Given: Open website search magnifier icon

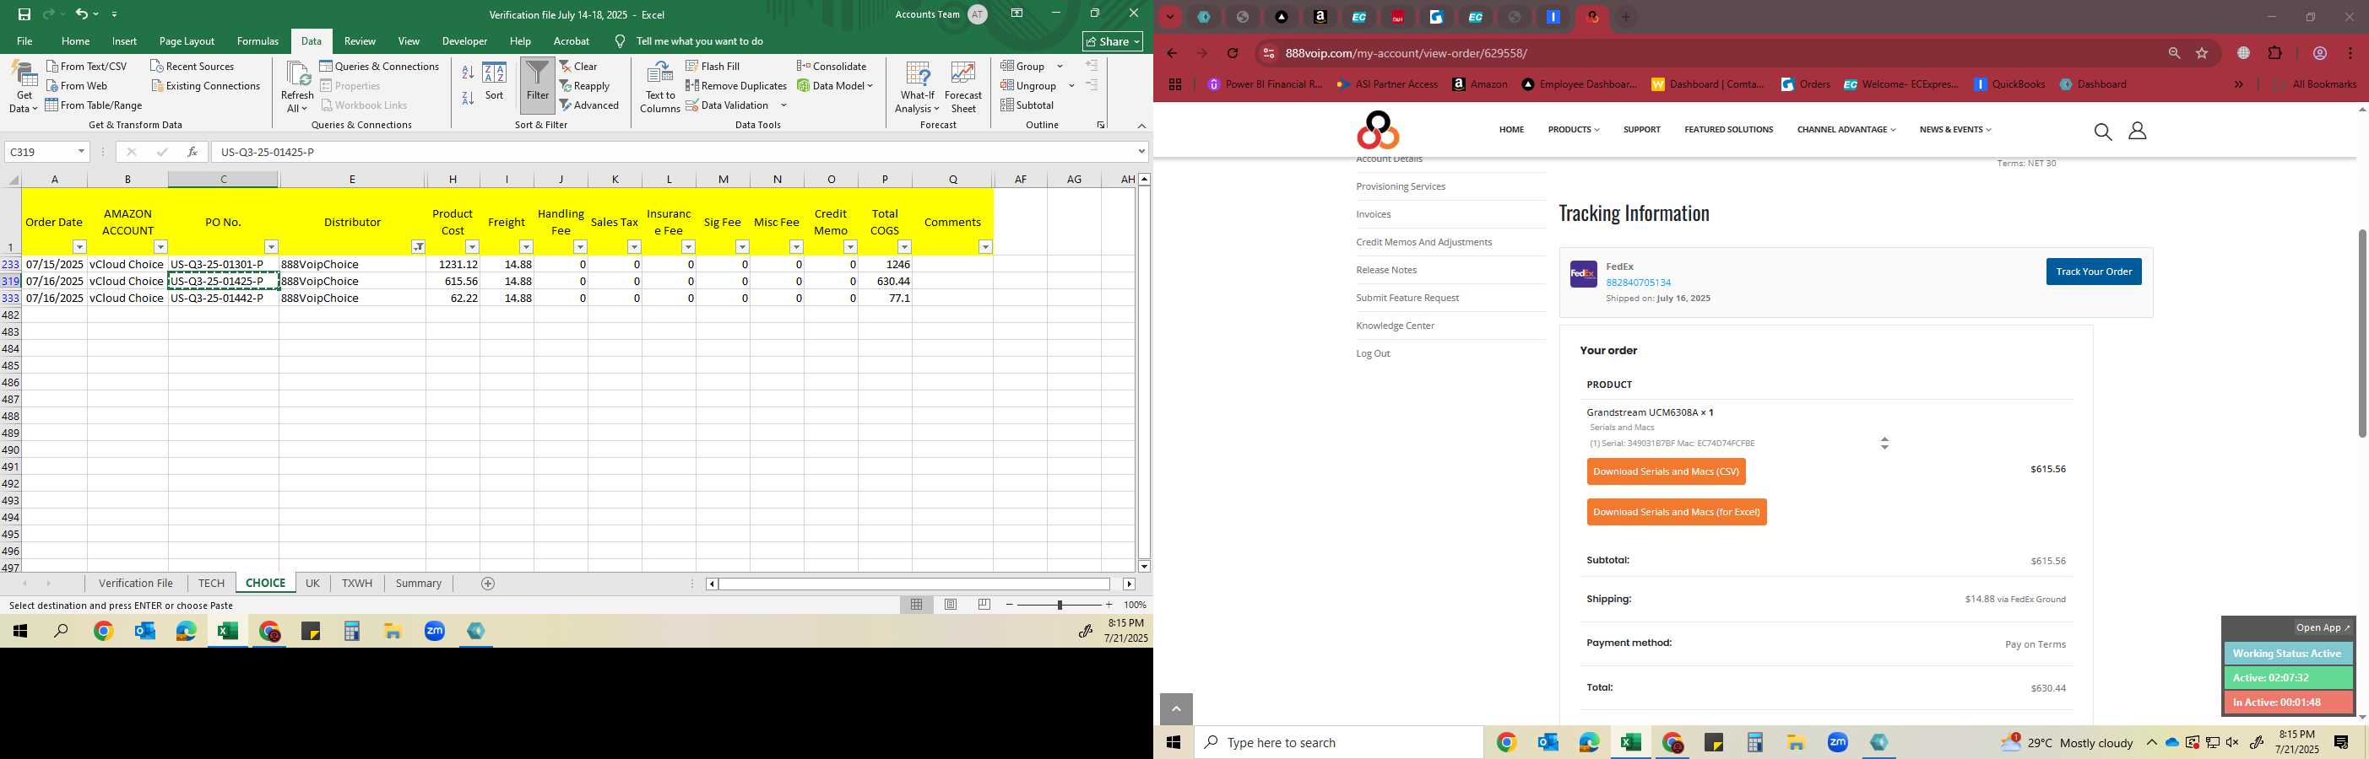Looking at the screenshot, I should [x=2102, y=132].
